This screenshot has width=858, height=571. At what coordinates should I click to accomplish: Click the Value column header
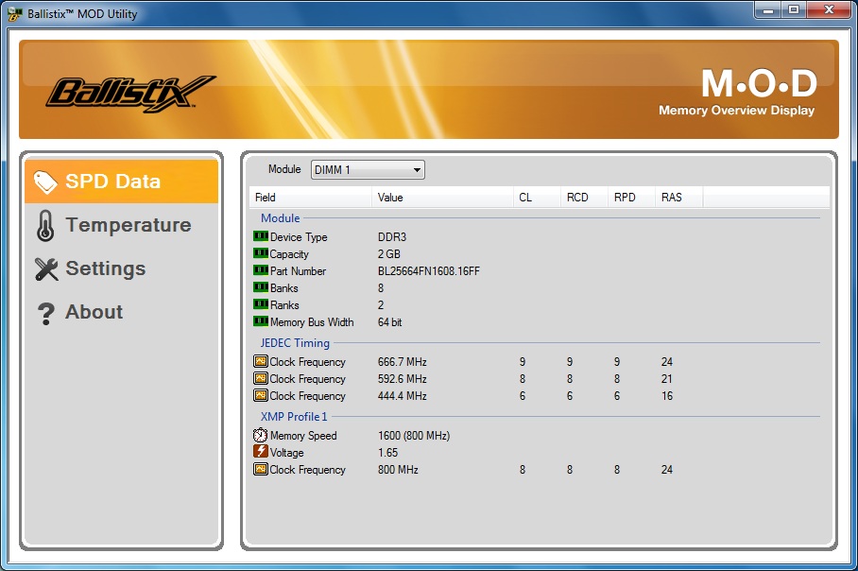point(442,198)
